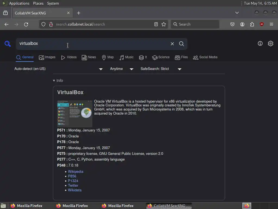278x209 pixels.
Task: Toggle reader view in address bar
Action: pyautogui.click(x=156, y=24)
